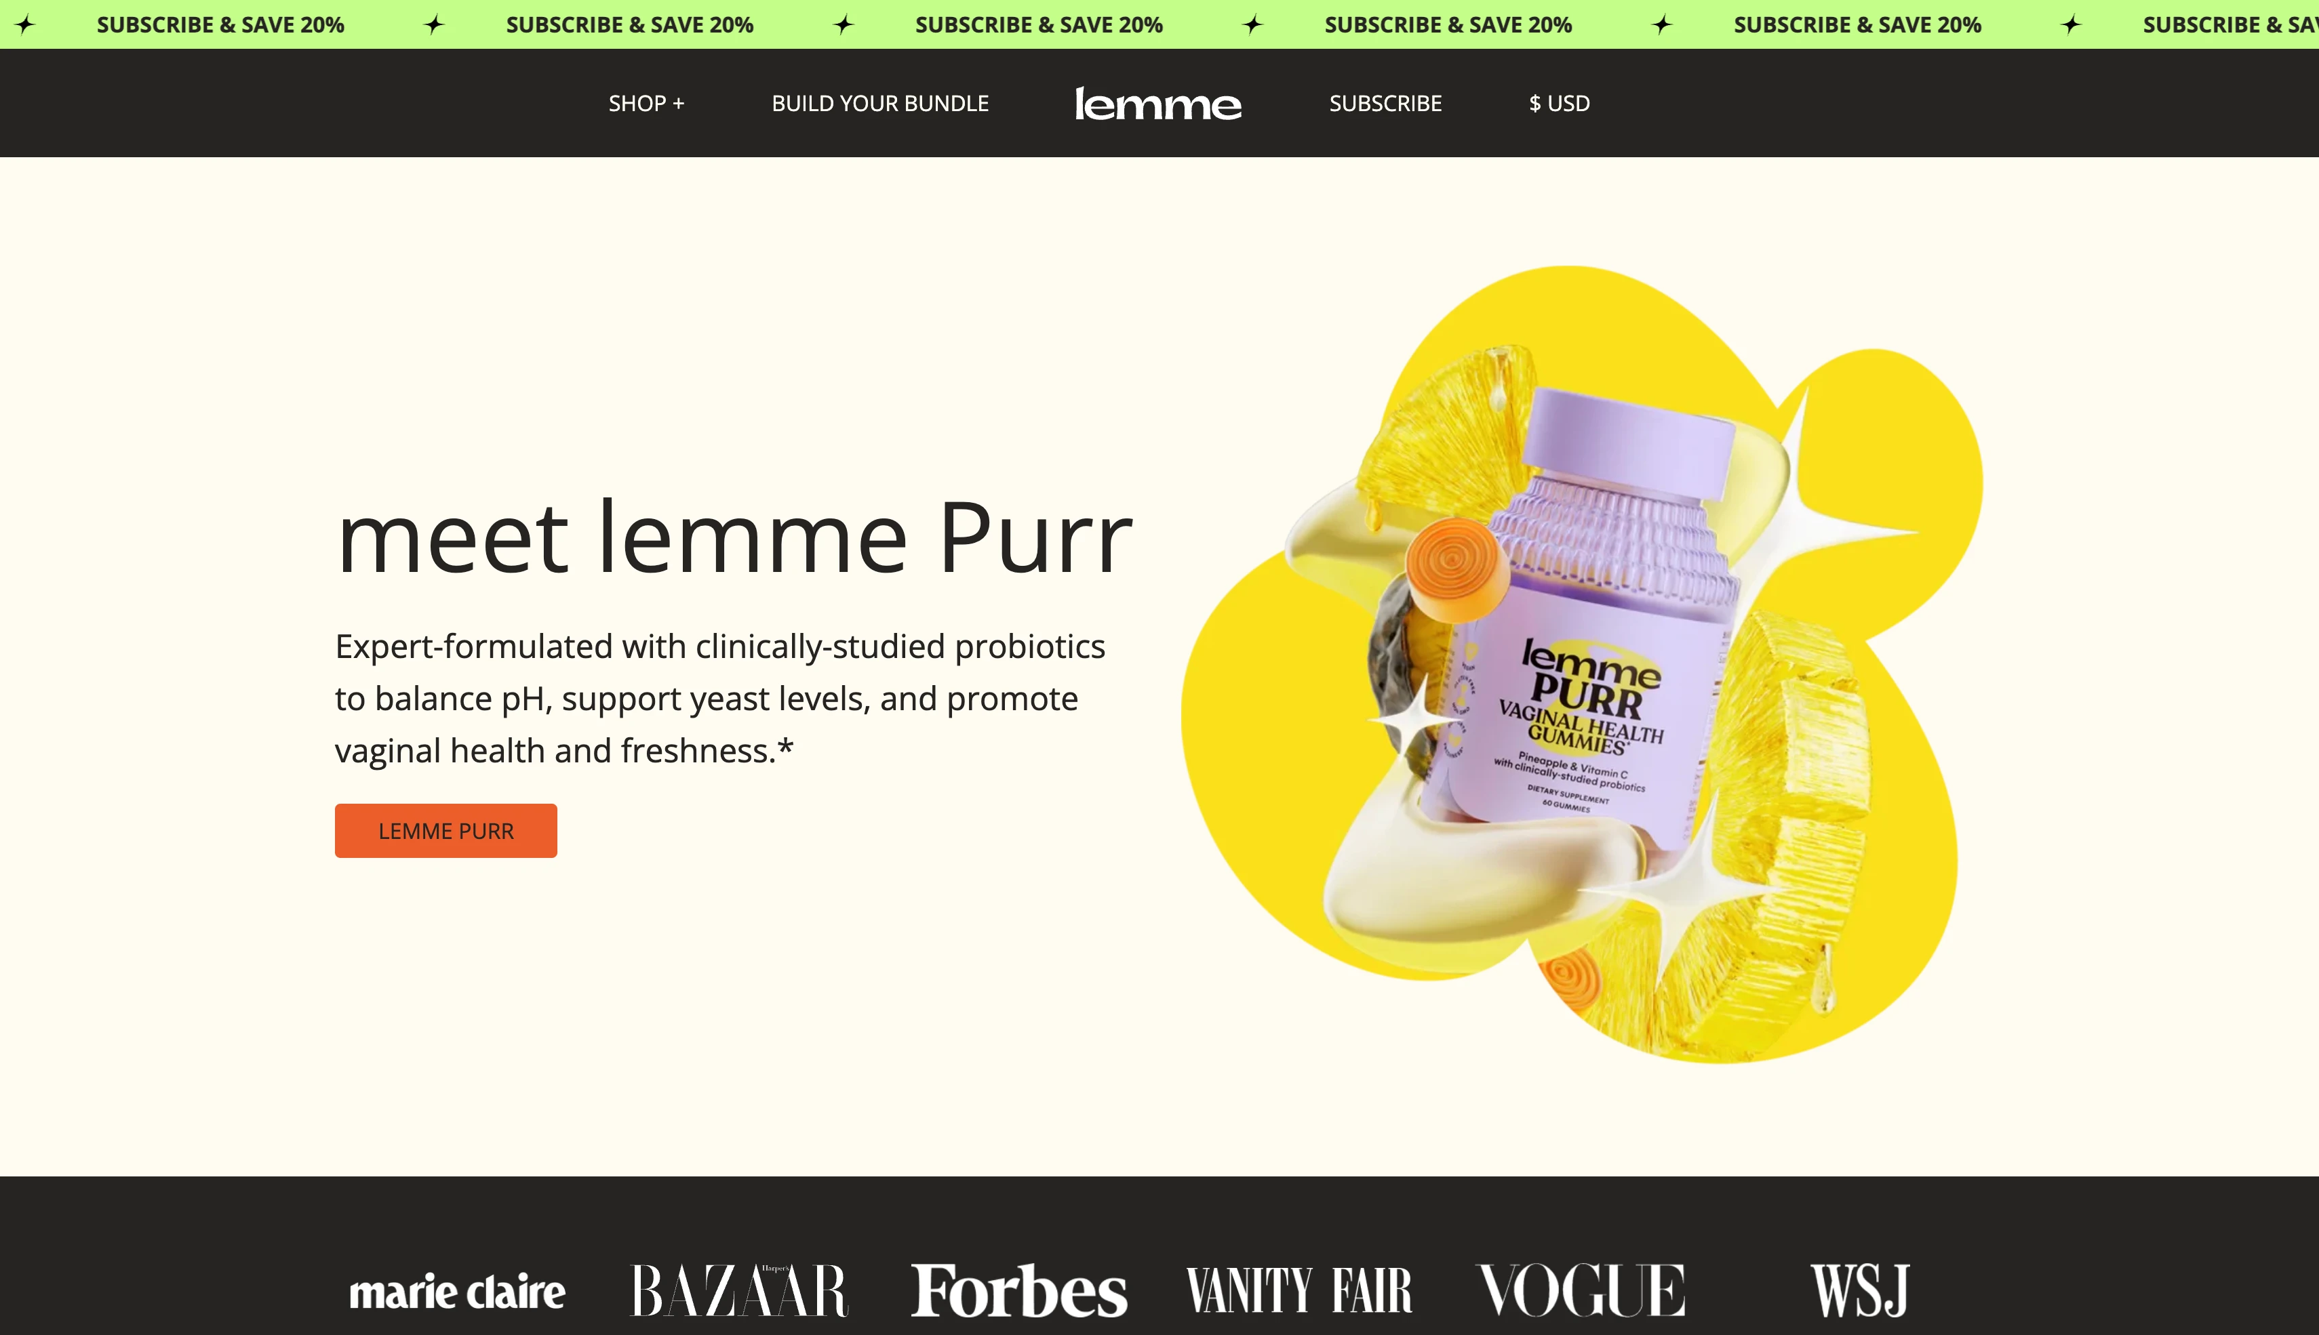
Task: Click the WSJ logo
Action: (1861, 1290)
